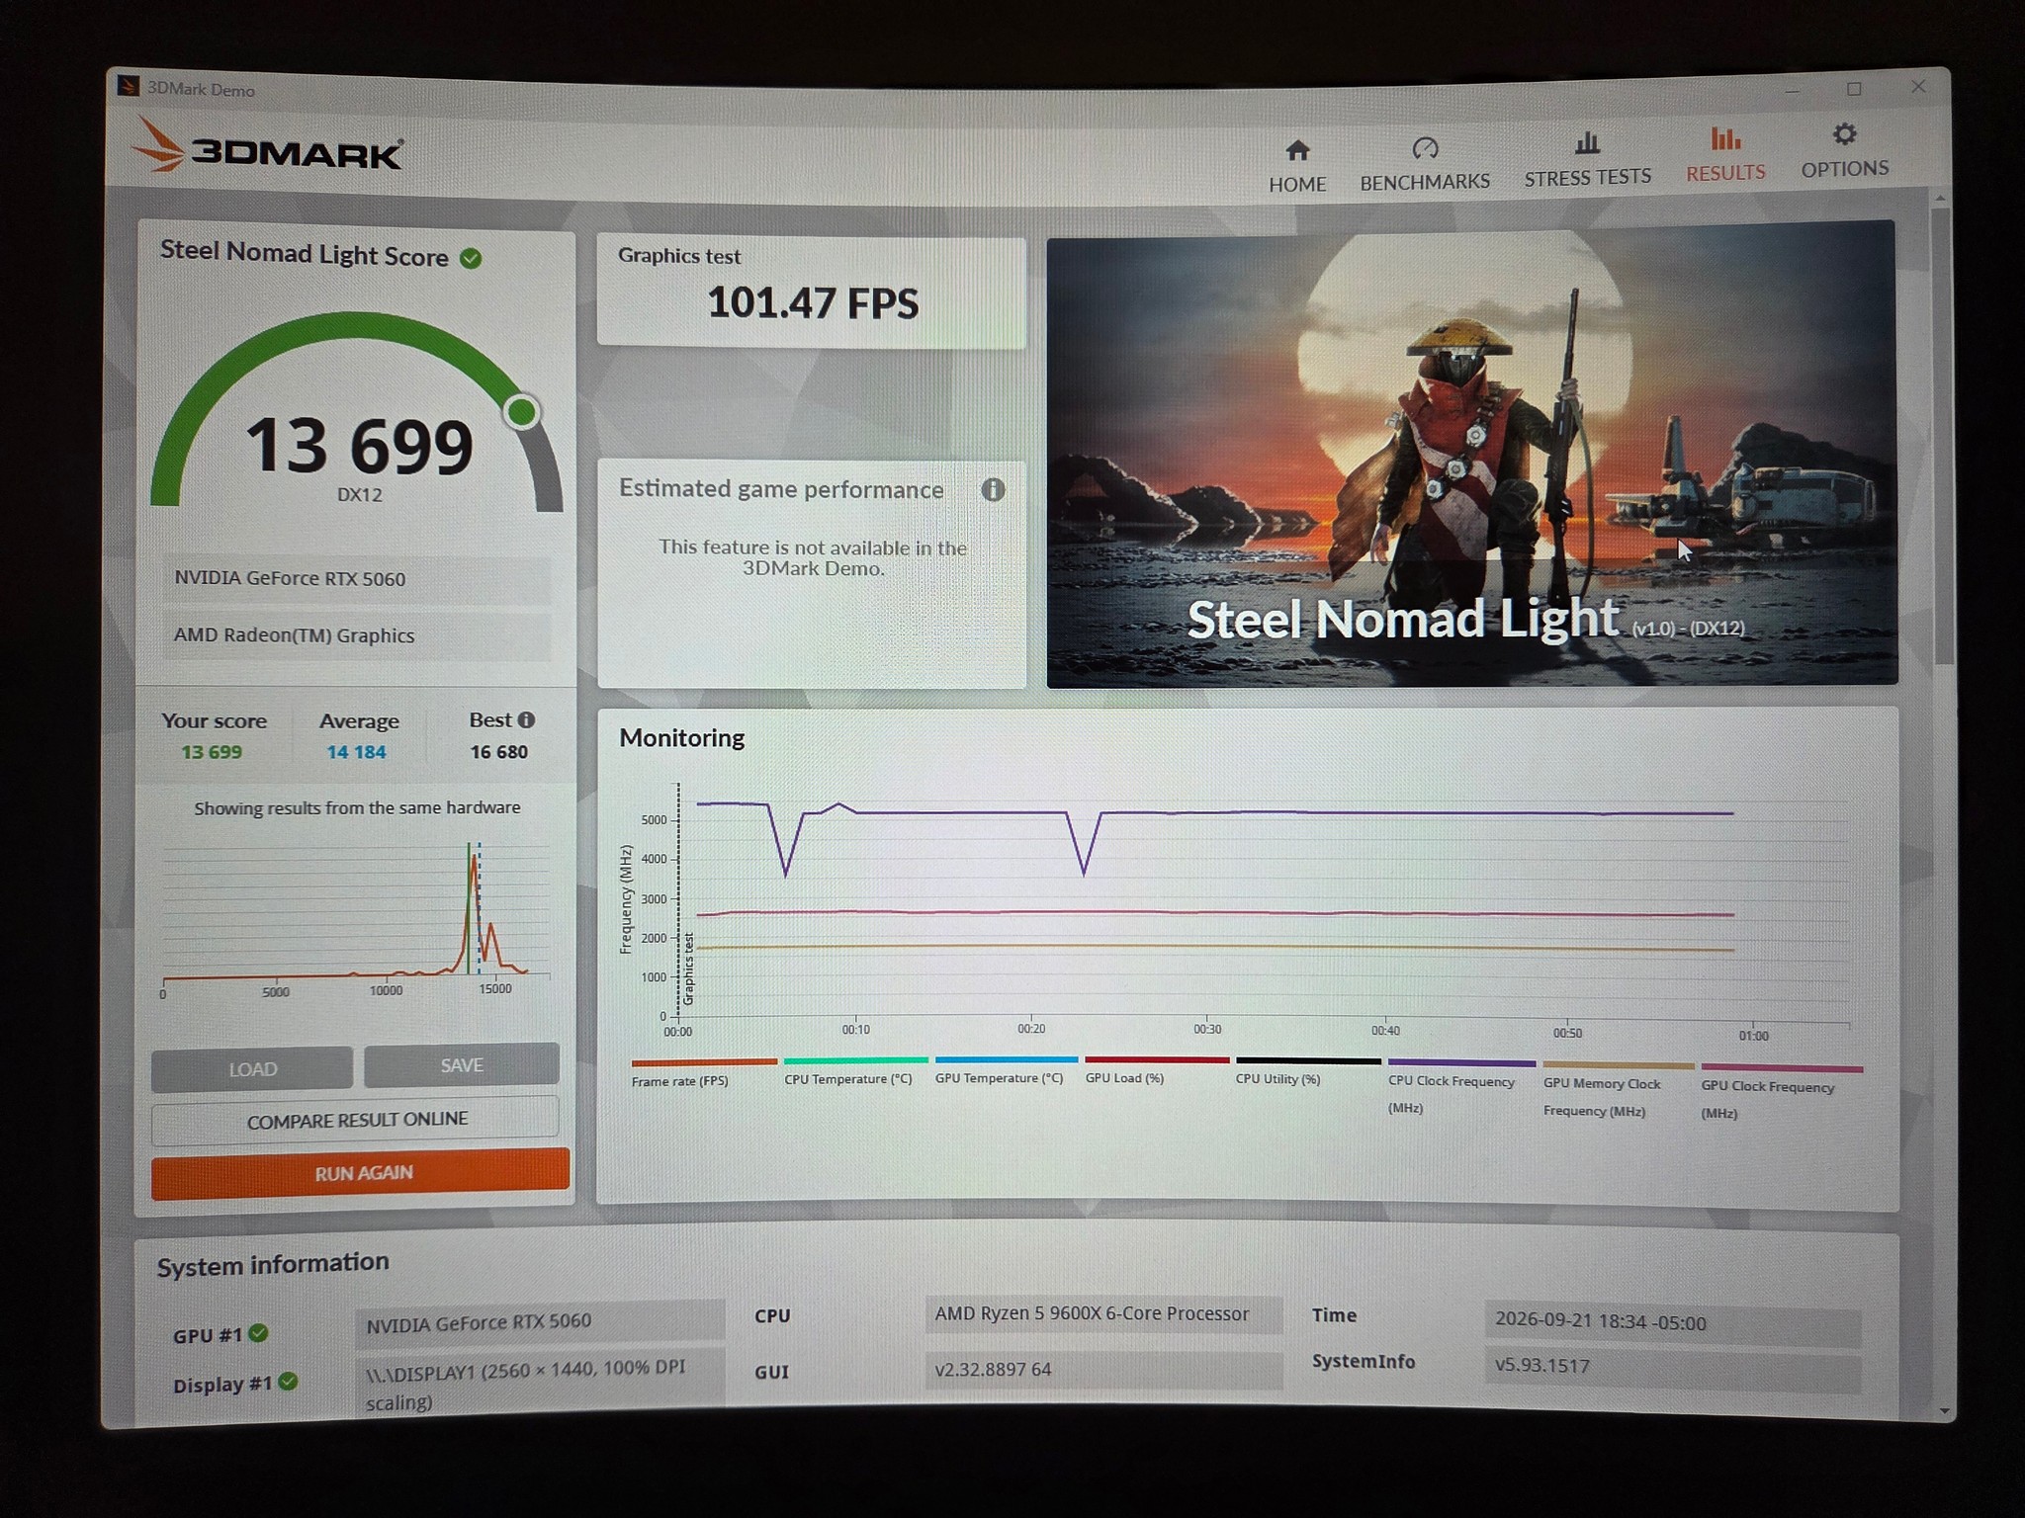Click the AMD Radeon(TM) Graphics row
This screenshot has width=2025, height=1518.
click(356, 635)
